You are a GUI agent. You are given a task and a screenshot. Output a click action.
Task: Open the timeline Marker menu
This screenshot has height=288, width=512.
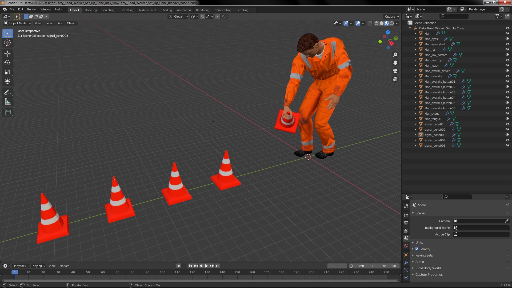click(64, 266)
